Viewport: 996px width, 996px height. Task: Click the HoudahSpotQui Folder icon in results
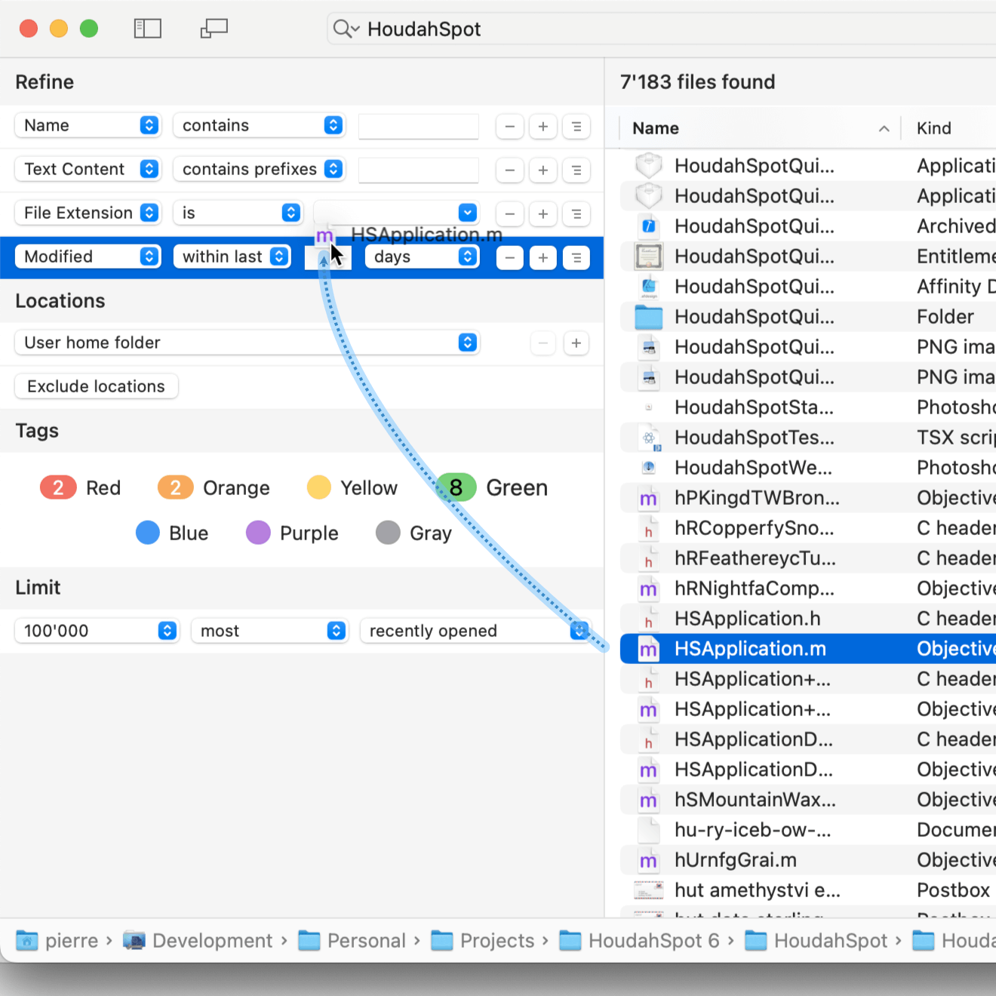pyautogui.click(x=648, y=317)
